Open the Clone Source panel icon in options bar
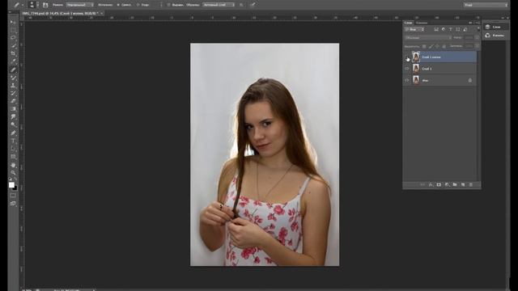Viewport: 518px width, 291px height. click(x=45, y=5)
